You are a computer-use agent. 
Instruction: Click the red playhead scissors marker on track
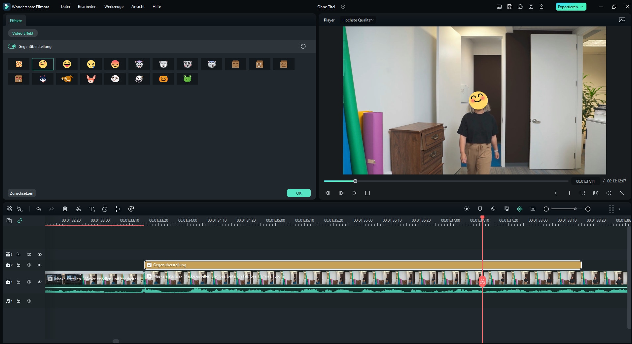pos(482,282)
